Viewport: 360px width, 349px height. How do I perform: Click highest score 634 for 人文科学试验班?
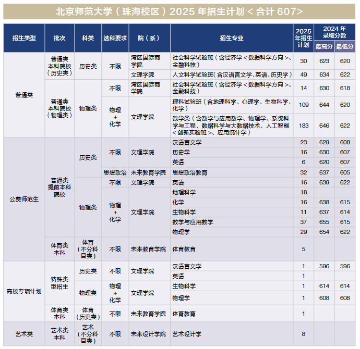(324, 74)
